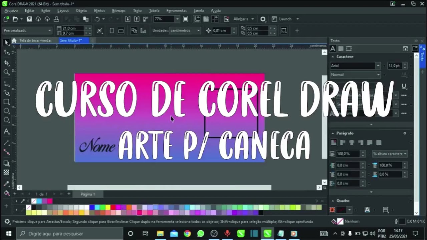Toggle show guidelines button

215,19
